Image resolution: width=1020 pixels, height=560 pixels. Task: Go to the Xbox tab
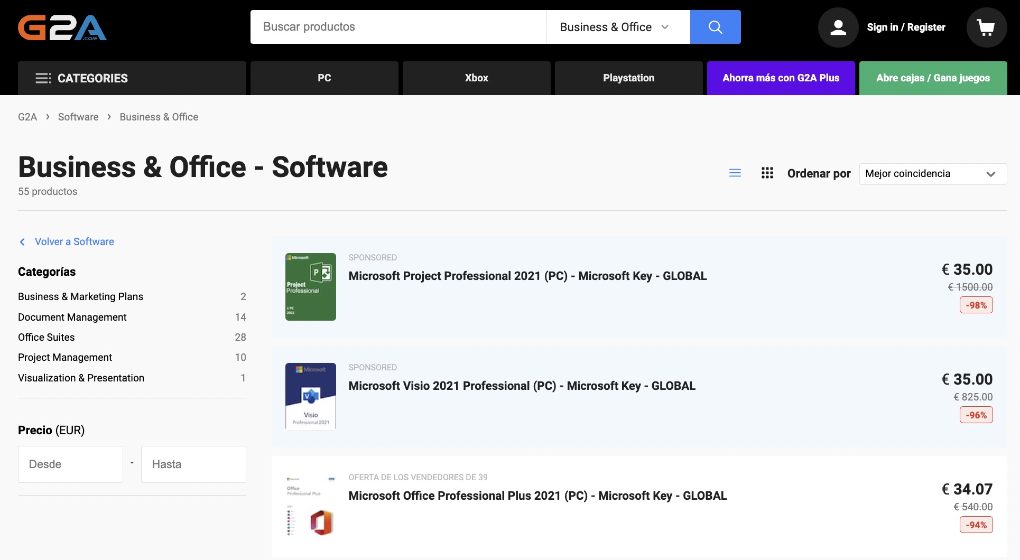pyautogui.click(x=477, y=78)
